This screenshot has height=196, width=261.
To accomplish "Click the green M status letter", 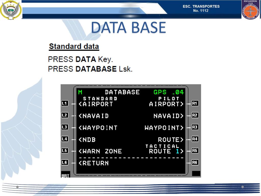I will point(80,92).
